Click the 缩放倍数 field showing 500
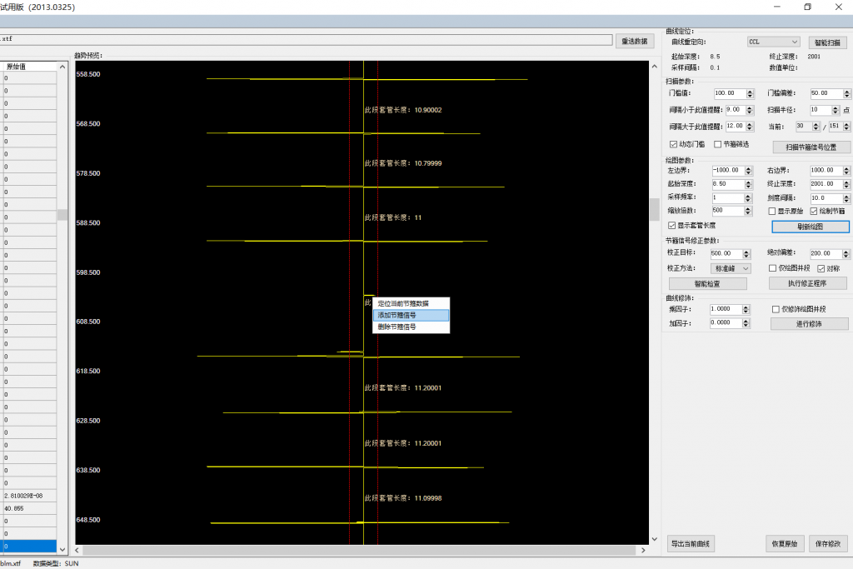The image size is (853, 569). click(x=727, y=211)
